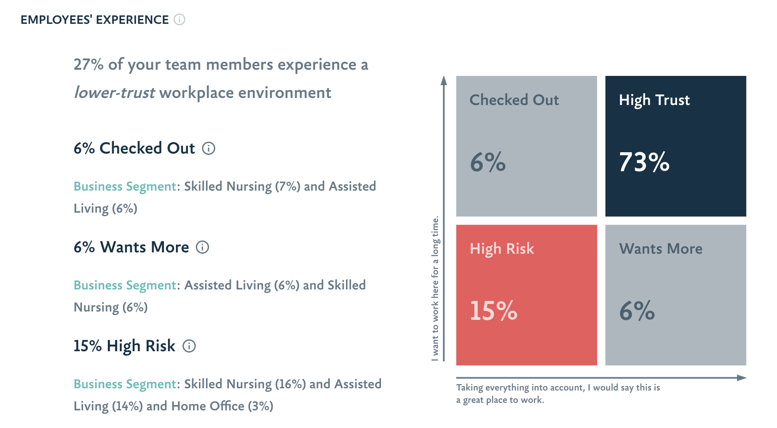
Task: Select the red High Risk quadrant
Action: tap(526, 295)
